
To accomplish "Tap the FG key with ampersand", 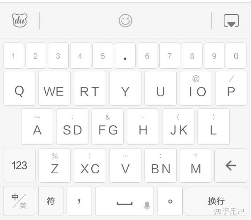I will (x=108, y=127).
